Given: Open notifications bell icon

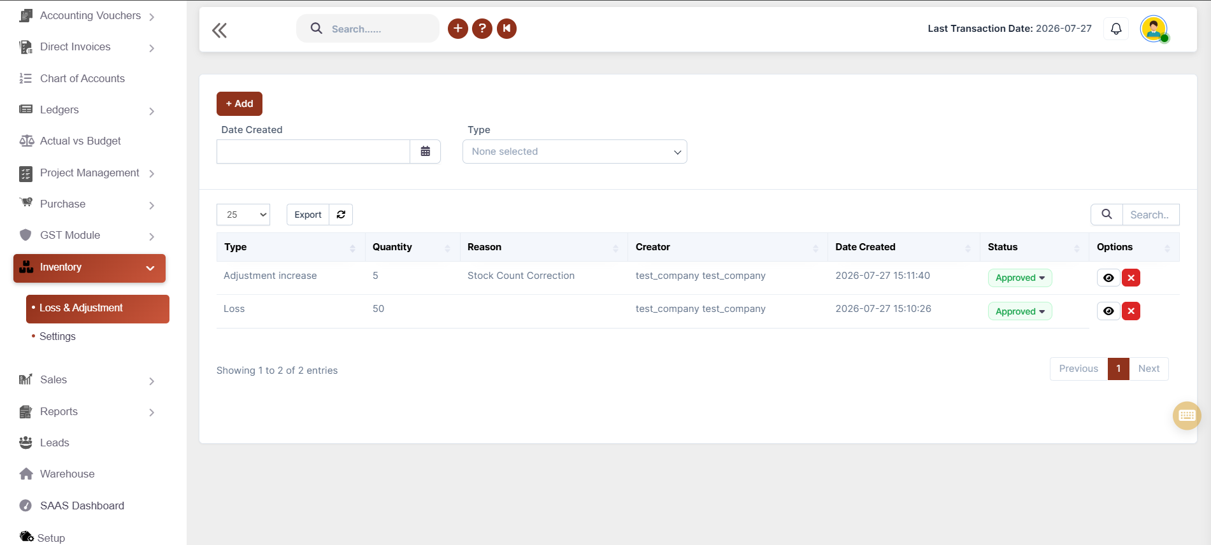Looking at the screenshot, I should [1116, 29].
